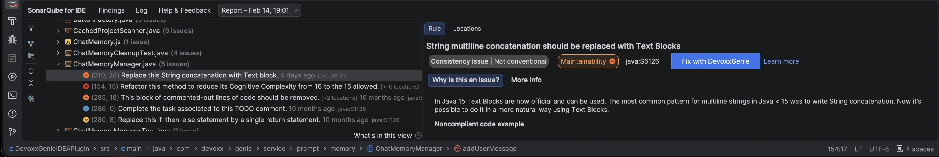Click What's in this view link

382,136
